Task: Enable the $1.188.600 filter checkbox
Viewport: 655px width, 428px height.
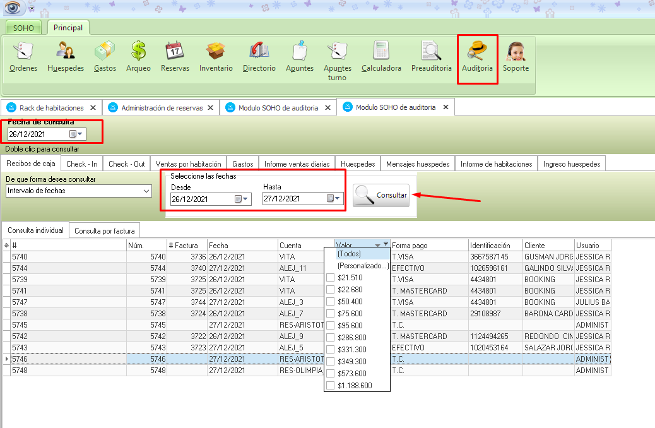Action: 330,386
